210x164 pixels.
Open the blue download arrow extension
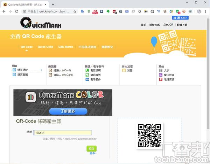coord(101,11)
